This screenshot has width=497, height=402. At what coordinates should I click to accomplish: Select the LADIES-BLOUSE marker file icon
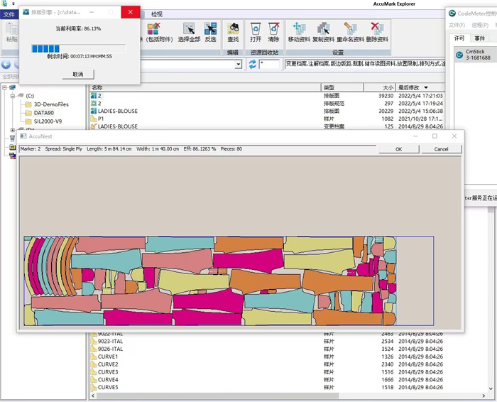[94, 111]
